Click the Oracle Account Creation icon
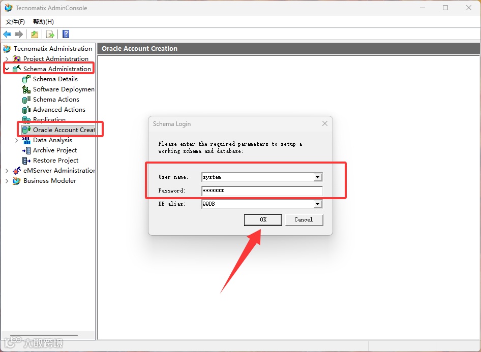481x352 pixels. click(26, 130)
